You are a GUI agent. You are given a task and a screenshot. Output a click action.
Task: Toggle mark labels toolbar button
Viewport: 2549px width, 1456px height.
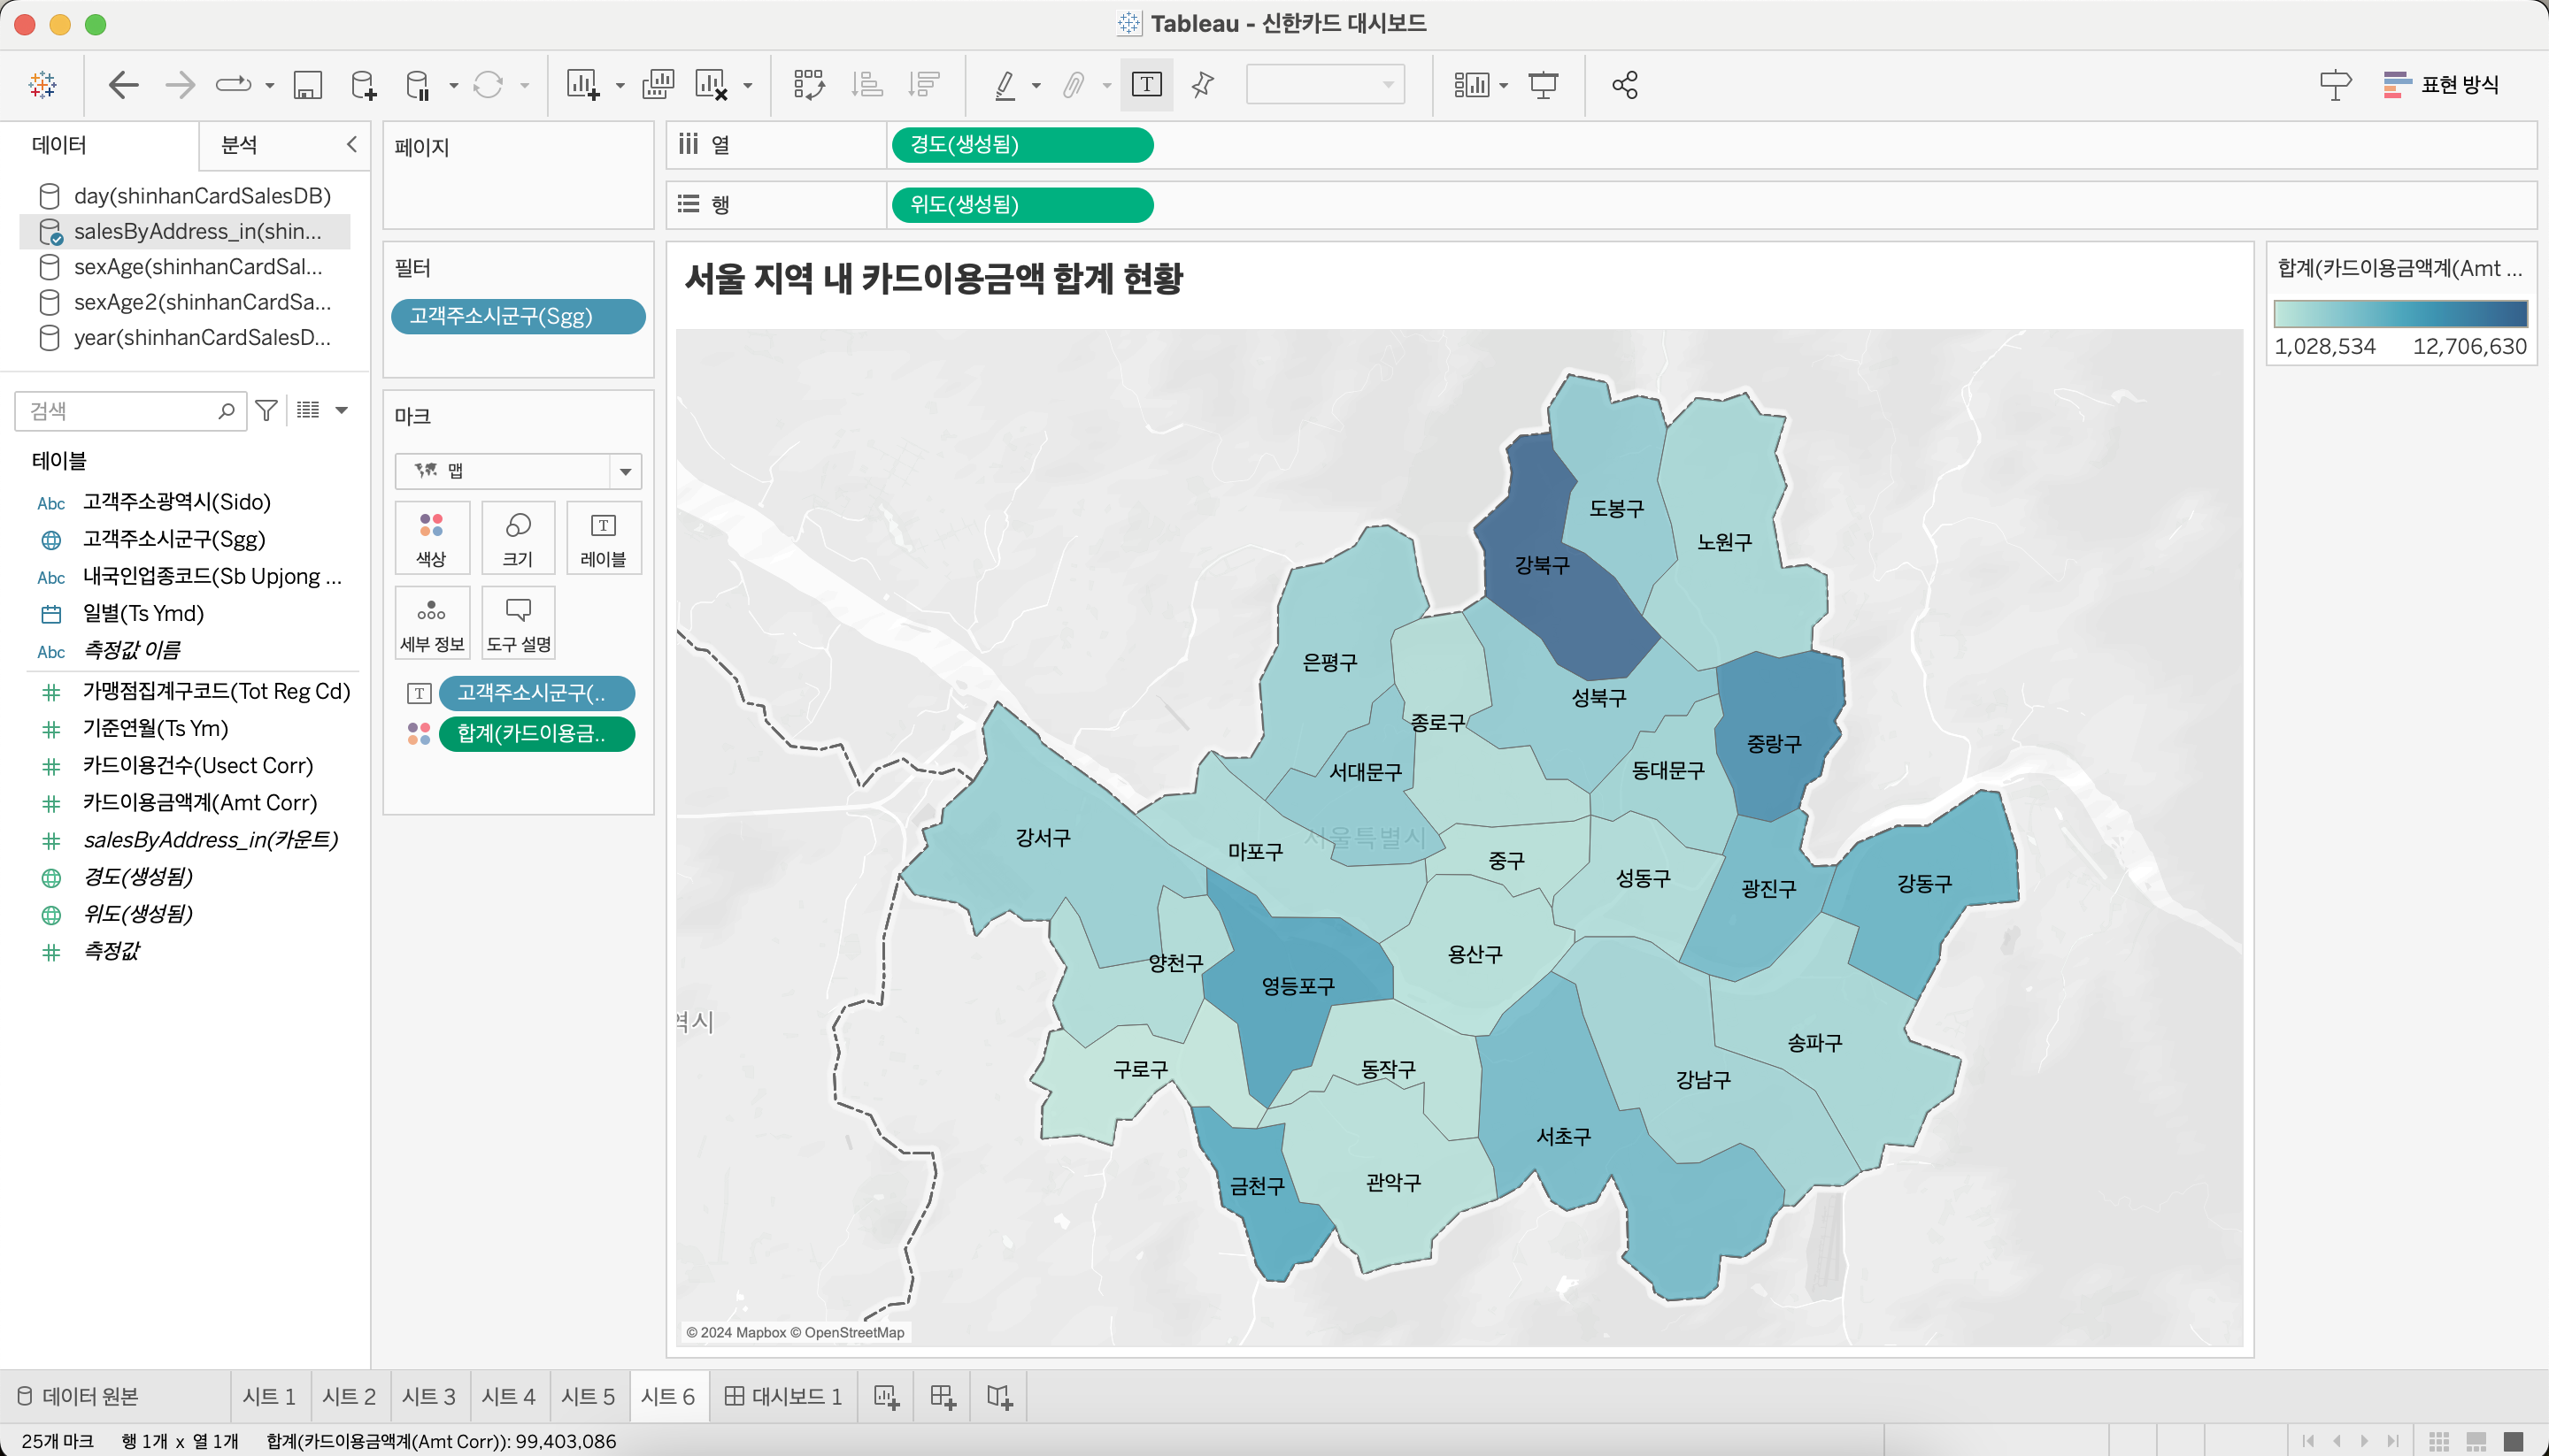(1146, 85)
